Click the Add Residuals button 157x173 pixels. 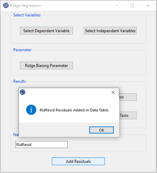tap(78, 161)
